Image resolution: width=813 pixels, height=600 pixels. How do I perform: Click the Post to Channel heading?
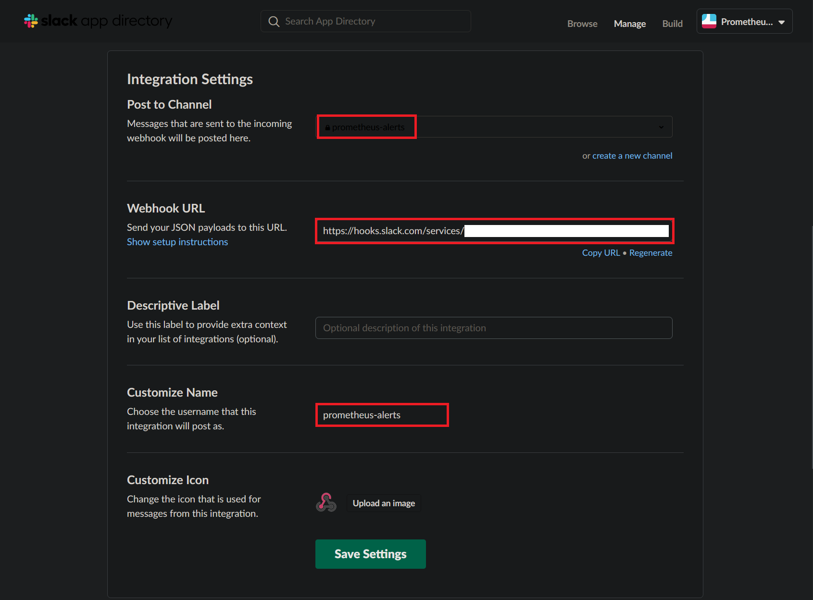(169, 104)
